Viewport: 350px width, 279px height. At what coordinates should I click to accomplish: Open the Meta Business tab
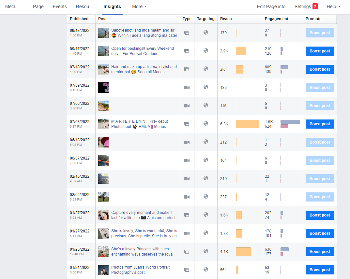click(13, 7)
